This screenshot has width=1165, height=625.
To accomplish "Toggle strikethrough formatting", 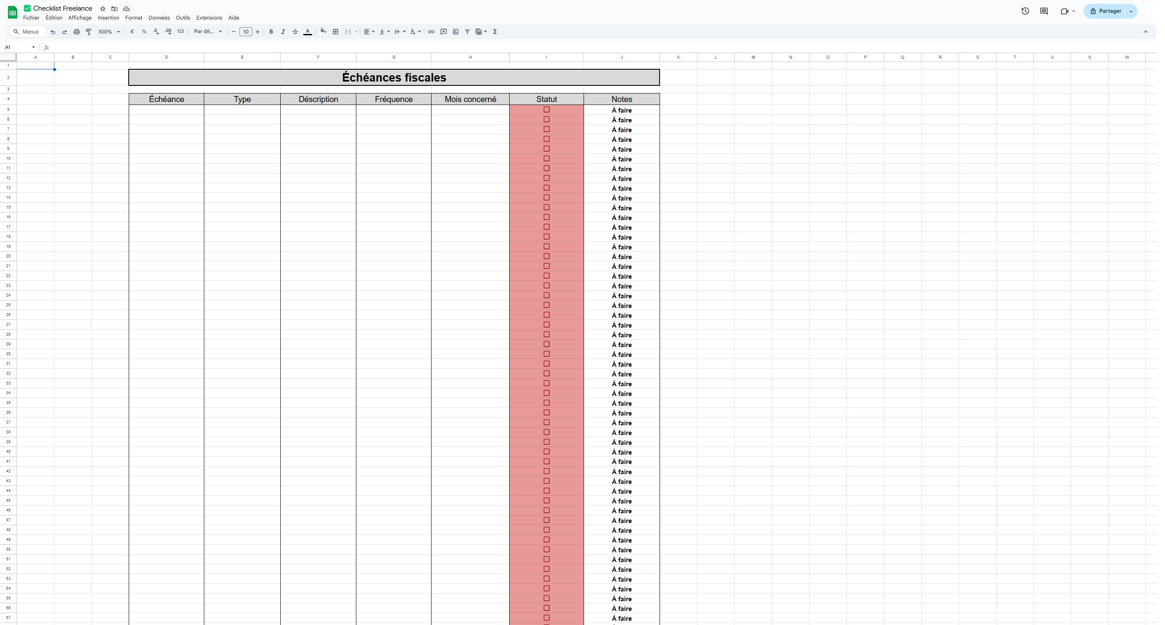I will click(295, 32).
